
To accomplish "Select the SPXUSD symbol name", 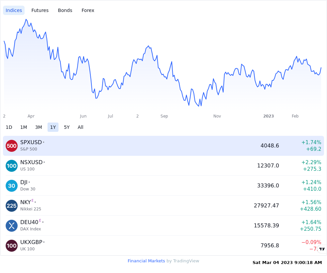I will pos(31,142).
